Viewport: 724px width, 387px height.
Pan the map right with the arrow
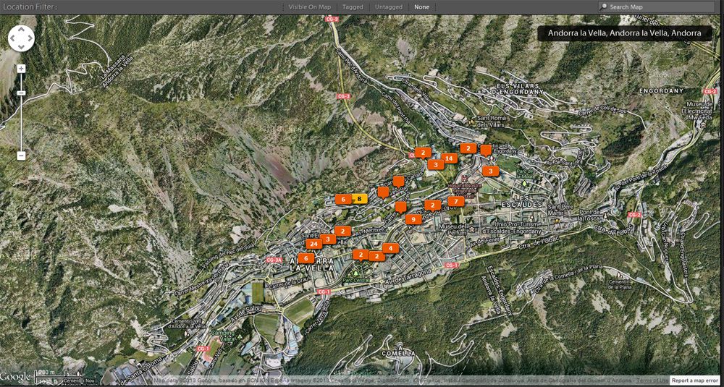(x=29, y=38)
